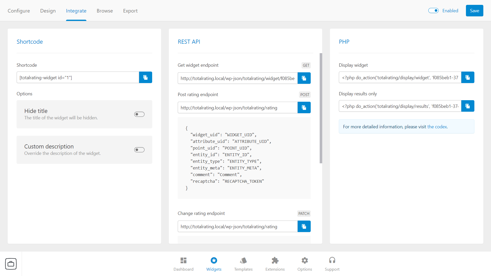The width and height of the screenshot is (491, 276).
Task: Click the GET method badge
Action: pos(306,65)
